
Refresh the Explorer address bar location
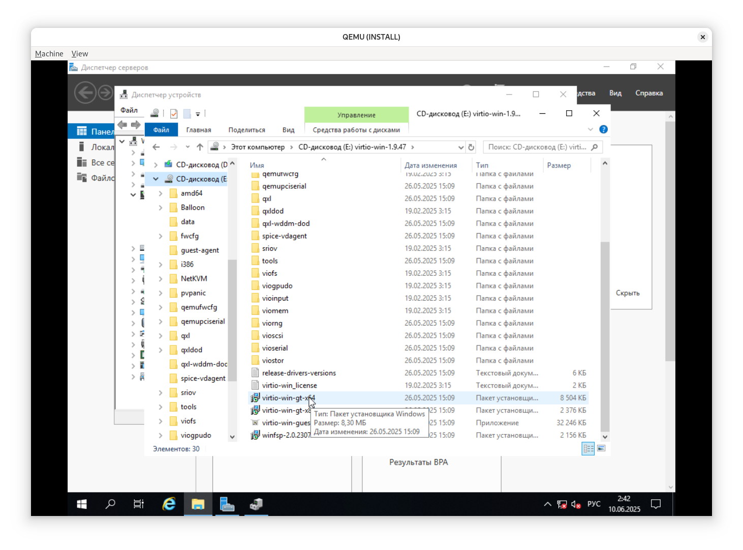[x=471, y=147]
